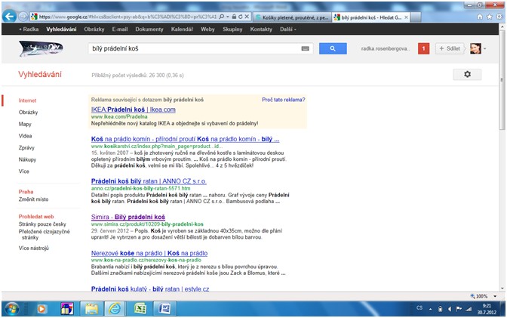Open a new blank browser tab
507x318 pixels.
pyautogui.click(x=416, y=17)
